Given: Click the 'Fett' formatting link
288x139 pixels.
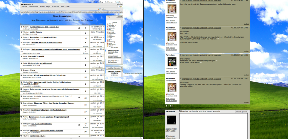Looking at the screenshot, I should 167,131.
